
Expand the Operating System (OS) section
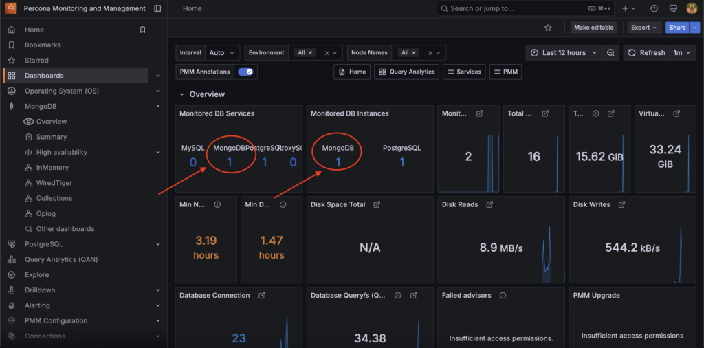[158, 91]
